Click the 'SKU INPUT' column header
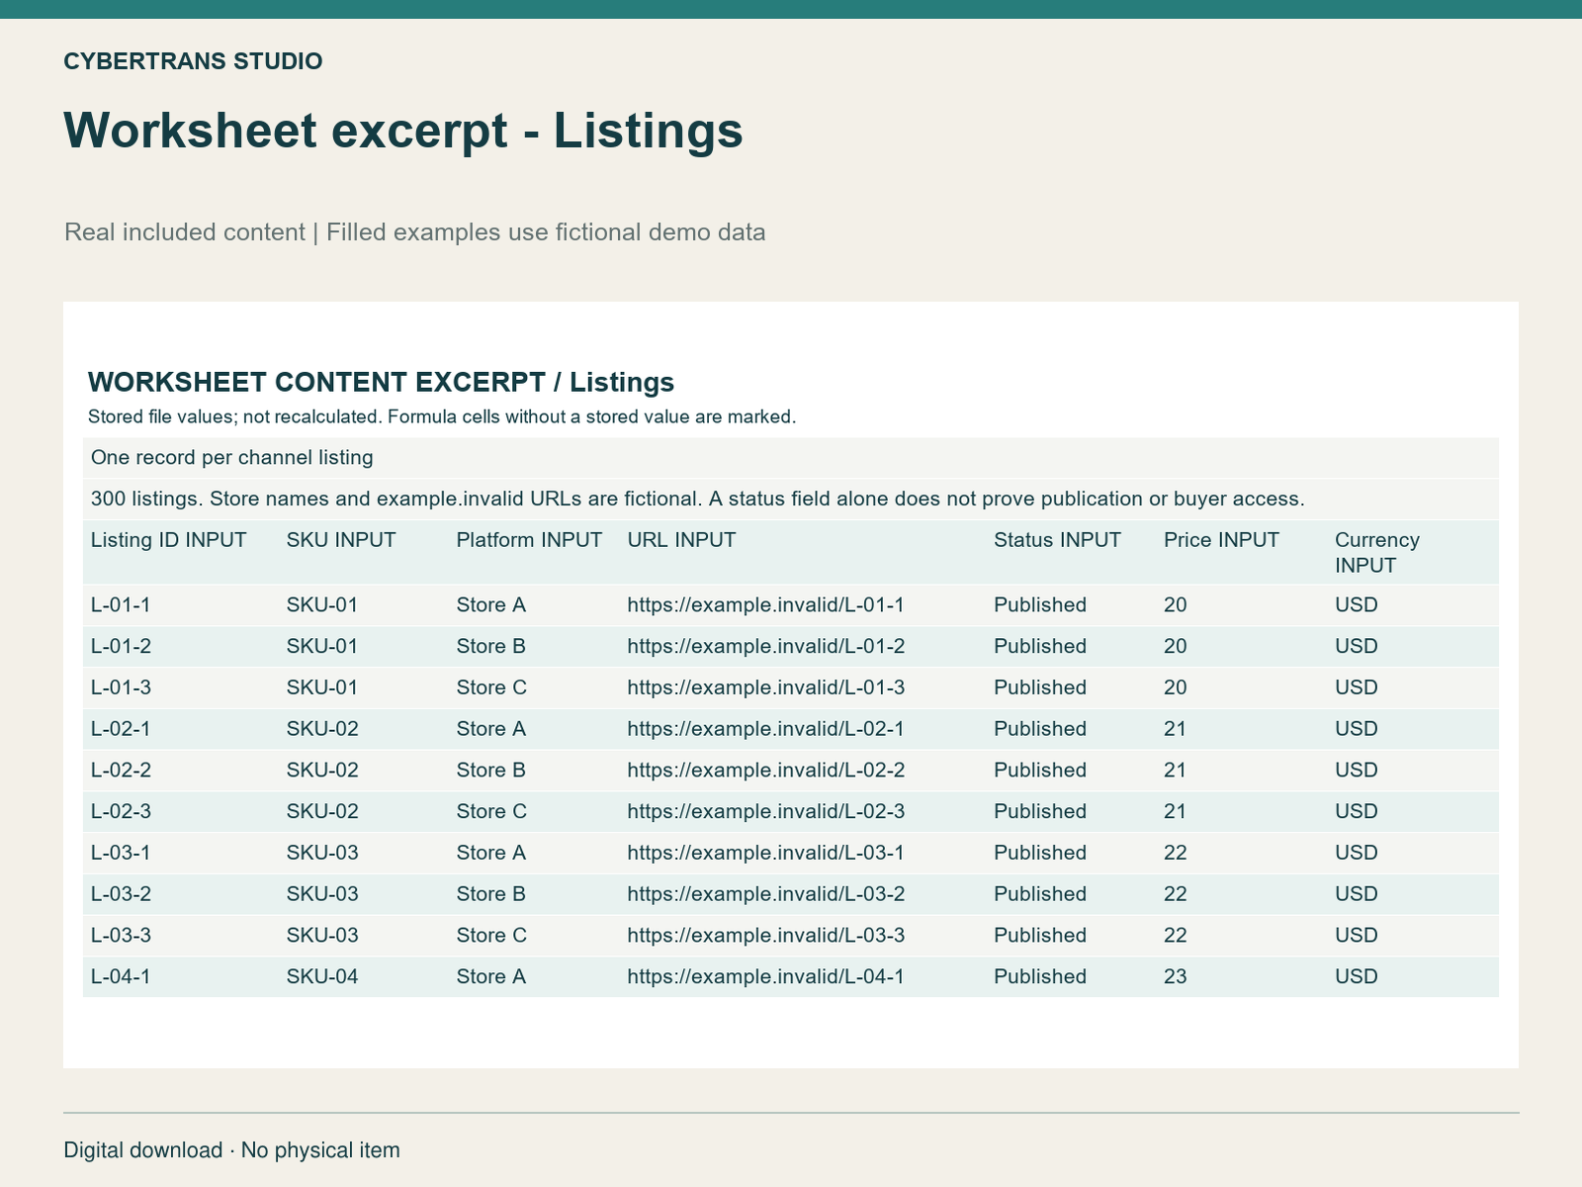 (x=341, y=540)
